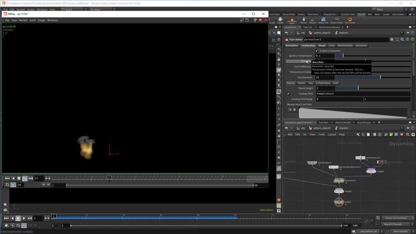Select the output node in the network
Screen dimensions: 416x234
coord(339,202)
